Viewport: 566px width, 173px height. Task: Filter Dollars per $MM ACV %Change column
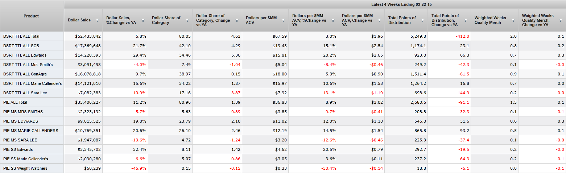coord(332,20)
